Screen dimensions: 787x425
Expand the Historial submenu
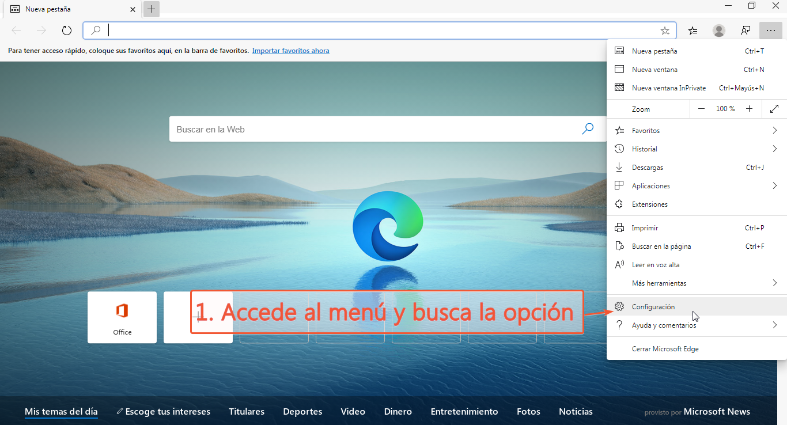(697, 149)
